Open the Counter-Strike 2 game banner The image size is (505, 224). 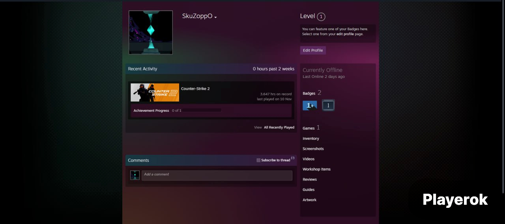[x=155, y=93]
